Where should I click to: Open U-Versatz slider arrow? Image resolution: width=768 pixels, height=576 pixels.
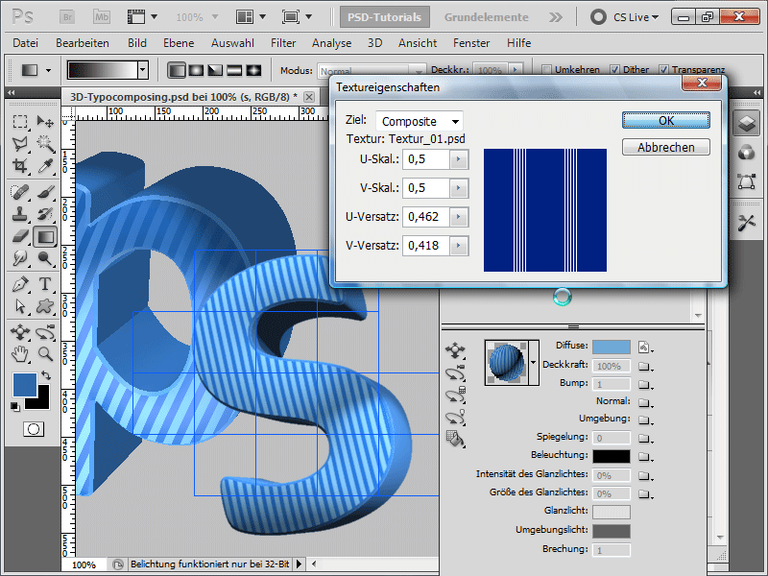pyautogui.click(x=459, y=217)
